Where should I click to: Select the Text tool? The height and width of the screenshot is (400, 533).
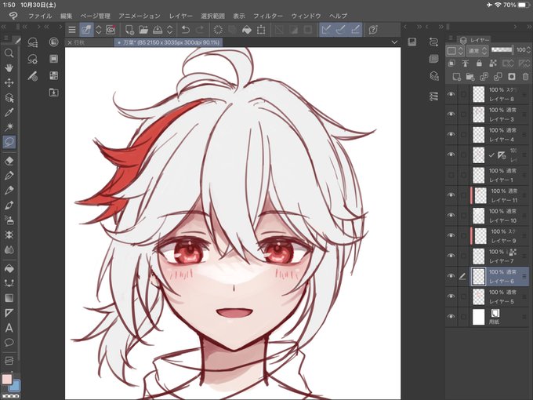pyautogui.click(x=9, y=328)
